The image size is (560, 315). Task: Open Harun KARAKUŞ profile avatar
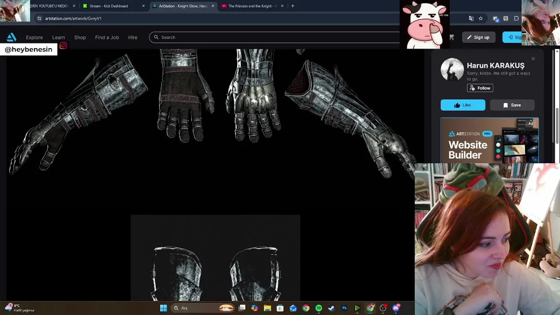coord(452,70)
